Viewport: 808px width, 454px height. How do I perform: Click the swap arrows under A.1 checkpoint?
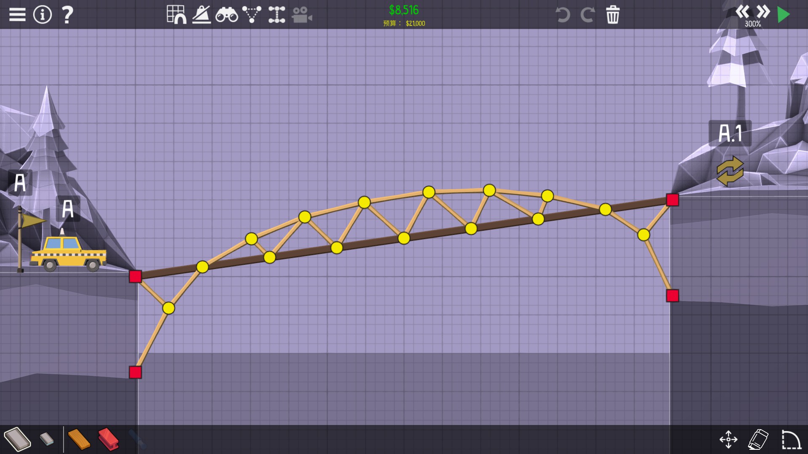click(x=730, y=171)
